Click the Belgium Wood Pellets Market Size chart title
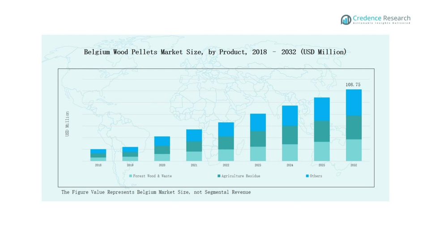The image size is (426, 229). click(x=215, y=52)
